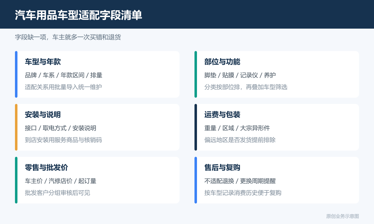This screenshot has height=224, width=374.
Task: Click the text 接口 / 取电方式 / 安装说明
Action: [x=60, y=128]
